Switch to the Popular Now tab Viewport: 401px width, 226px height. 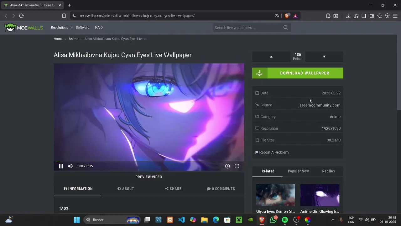(298, 171)
